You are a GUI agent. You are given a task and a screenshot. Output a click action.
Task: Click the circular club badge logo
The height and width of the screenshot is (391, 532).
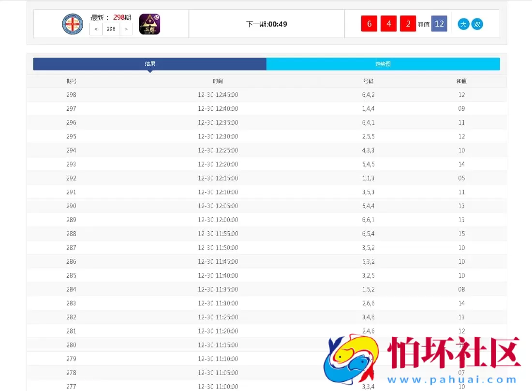point(73,24)
